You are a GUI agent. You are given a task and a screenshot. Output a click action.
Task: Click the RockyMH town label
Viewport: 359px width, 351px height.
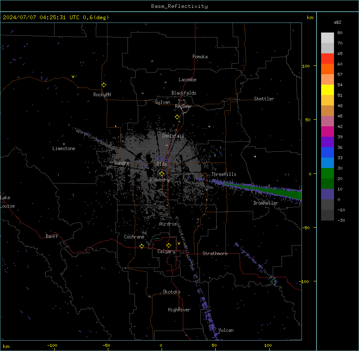tap(102, 95)
